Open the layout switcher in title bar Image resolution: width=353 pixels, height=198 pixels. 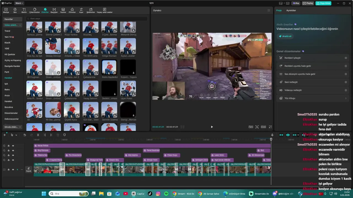[282, 3]
